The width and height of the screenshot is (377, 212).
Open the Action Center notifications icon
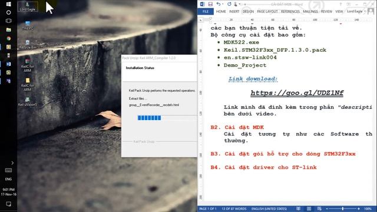tap(8, 204)
